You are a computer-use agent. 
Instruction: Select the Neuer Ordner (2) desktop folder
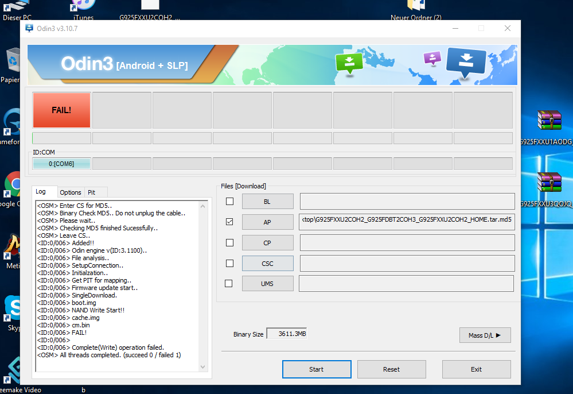click(416, 11)
